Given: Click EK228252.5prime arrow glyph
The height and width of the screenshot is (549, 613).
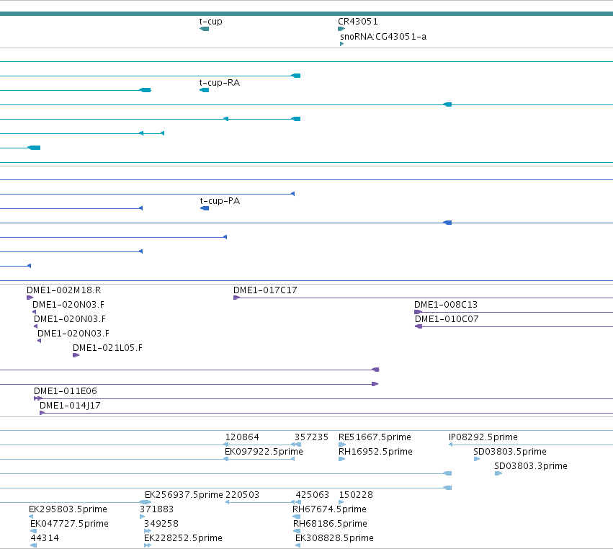Looking at the screenshot, I should point(148,546).
